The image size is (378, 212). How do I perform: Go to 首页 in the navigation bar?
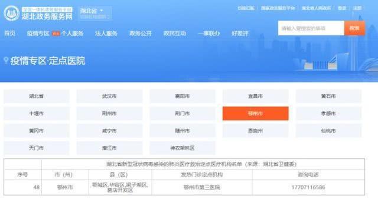tap(10, 34)
